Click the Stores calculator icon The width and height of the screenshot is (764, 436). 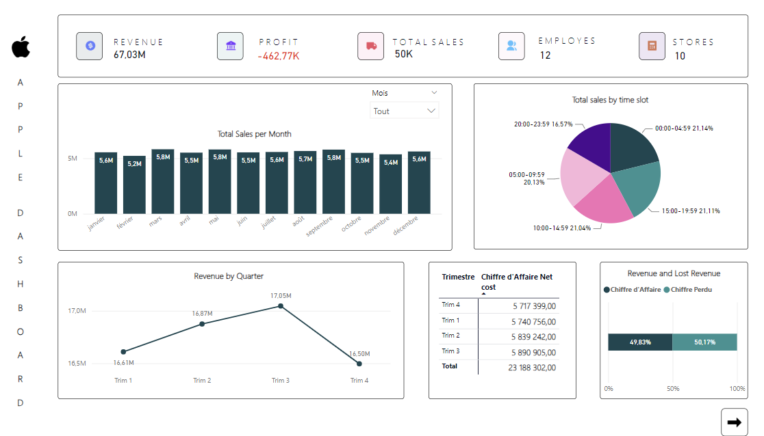point(652,46)
